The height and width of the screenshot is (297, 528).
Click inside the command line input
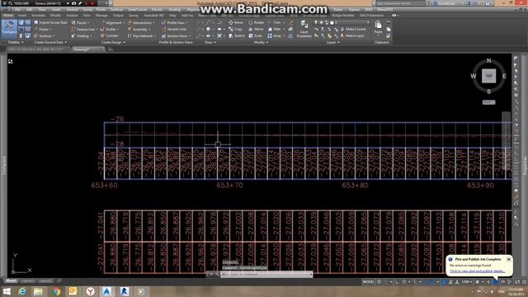pyautogui.click(x=267, y=275)
